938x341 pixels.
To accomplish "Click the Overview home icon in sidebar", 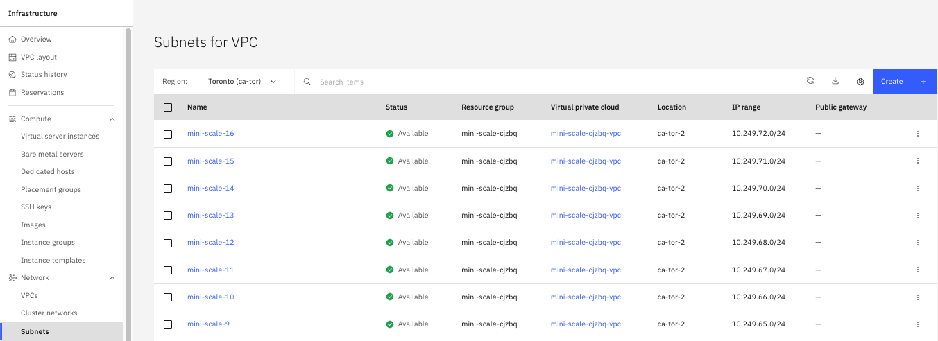I will 12,40.
